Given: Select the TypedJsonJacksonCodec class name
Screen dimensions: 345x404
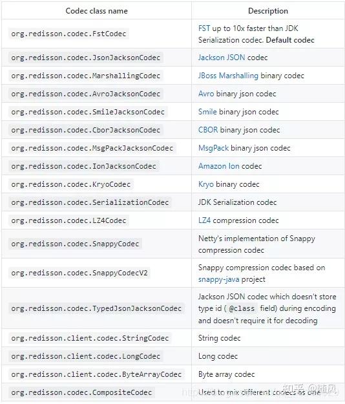Looking at the screenshot, I should click(x=96, y=309).
